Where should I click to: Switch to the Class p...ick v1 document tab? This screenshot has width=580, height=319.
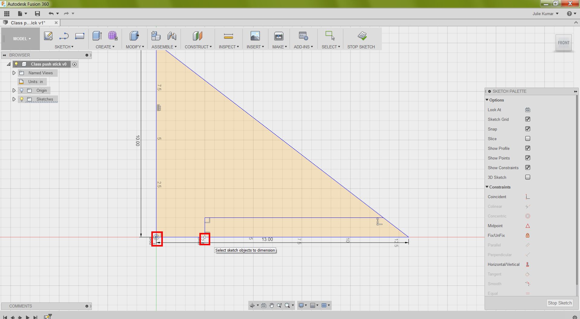click(x=27, y=23)
